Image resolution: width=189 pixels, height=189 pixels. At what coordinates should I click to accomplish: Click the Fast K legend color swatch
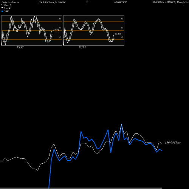tap(2, 8)
